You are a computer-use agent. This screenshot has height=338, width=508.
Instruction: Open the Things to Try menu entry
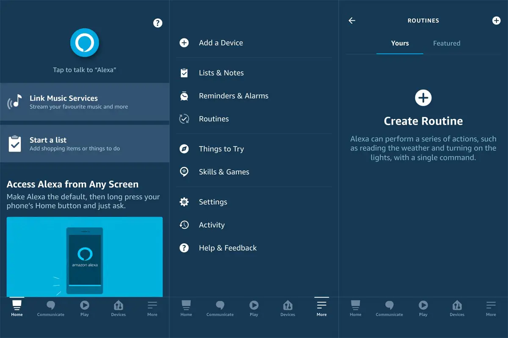pos(254,149)
